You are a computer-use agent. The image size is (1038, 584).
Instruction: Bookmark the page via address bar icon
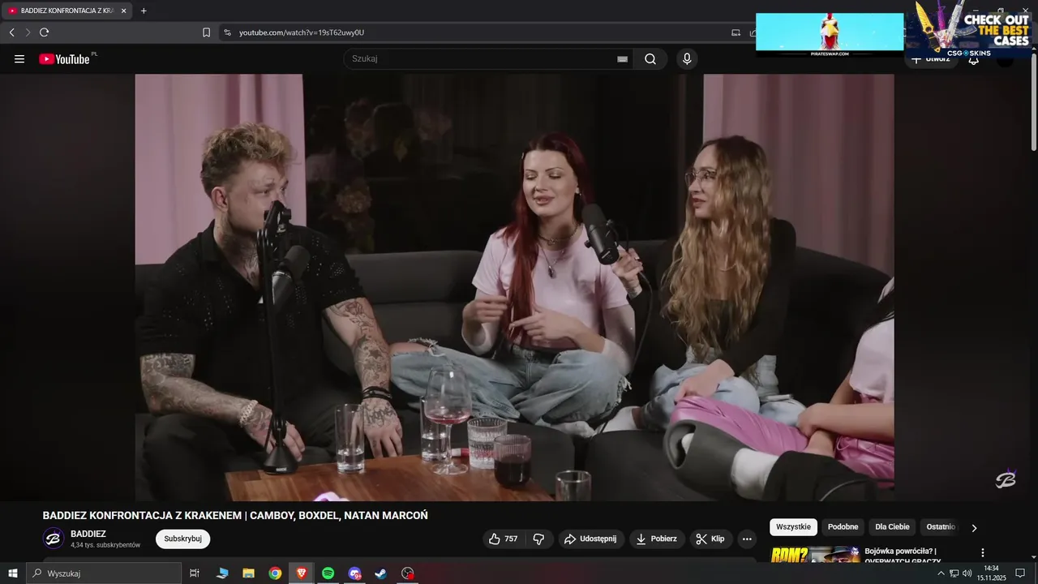pyautogui.click(x=206, y=32)
